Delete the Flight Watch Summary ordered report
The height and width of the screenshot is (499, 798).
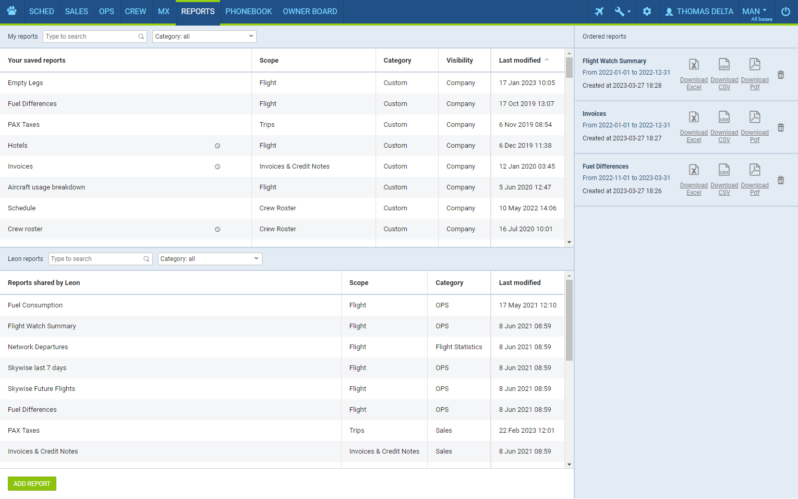[x=781, y=75]
